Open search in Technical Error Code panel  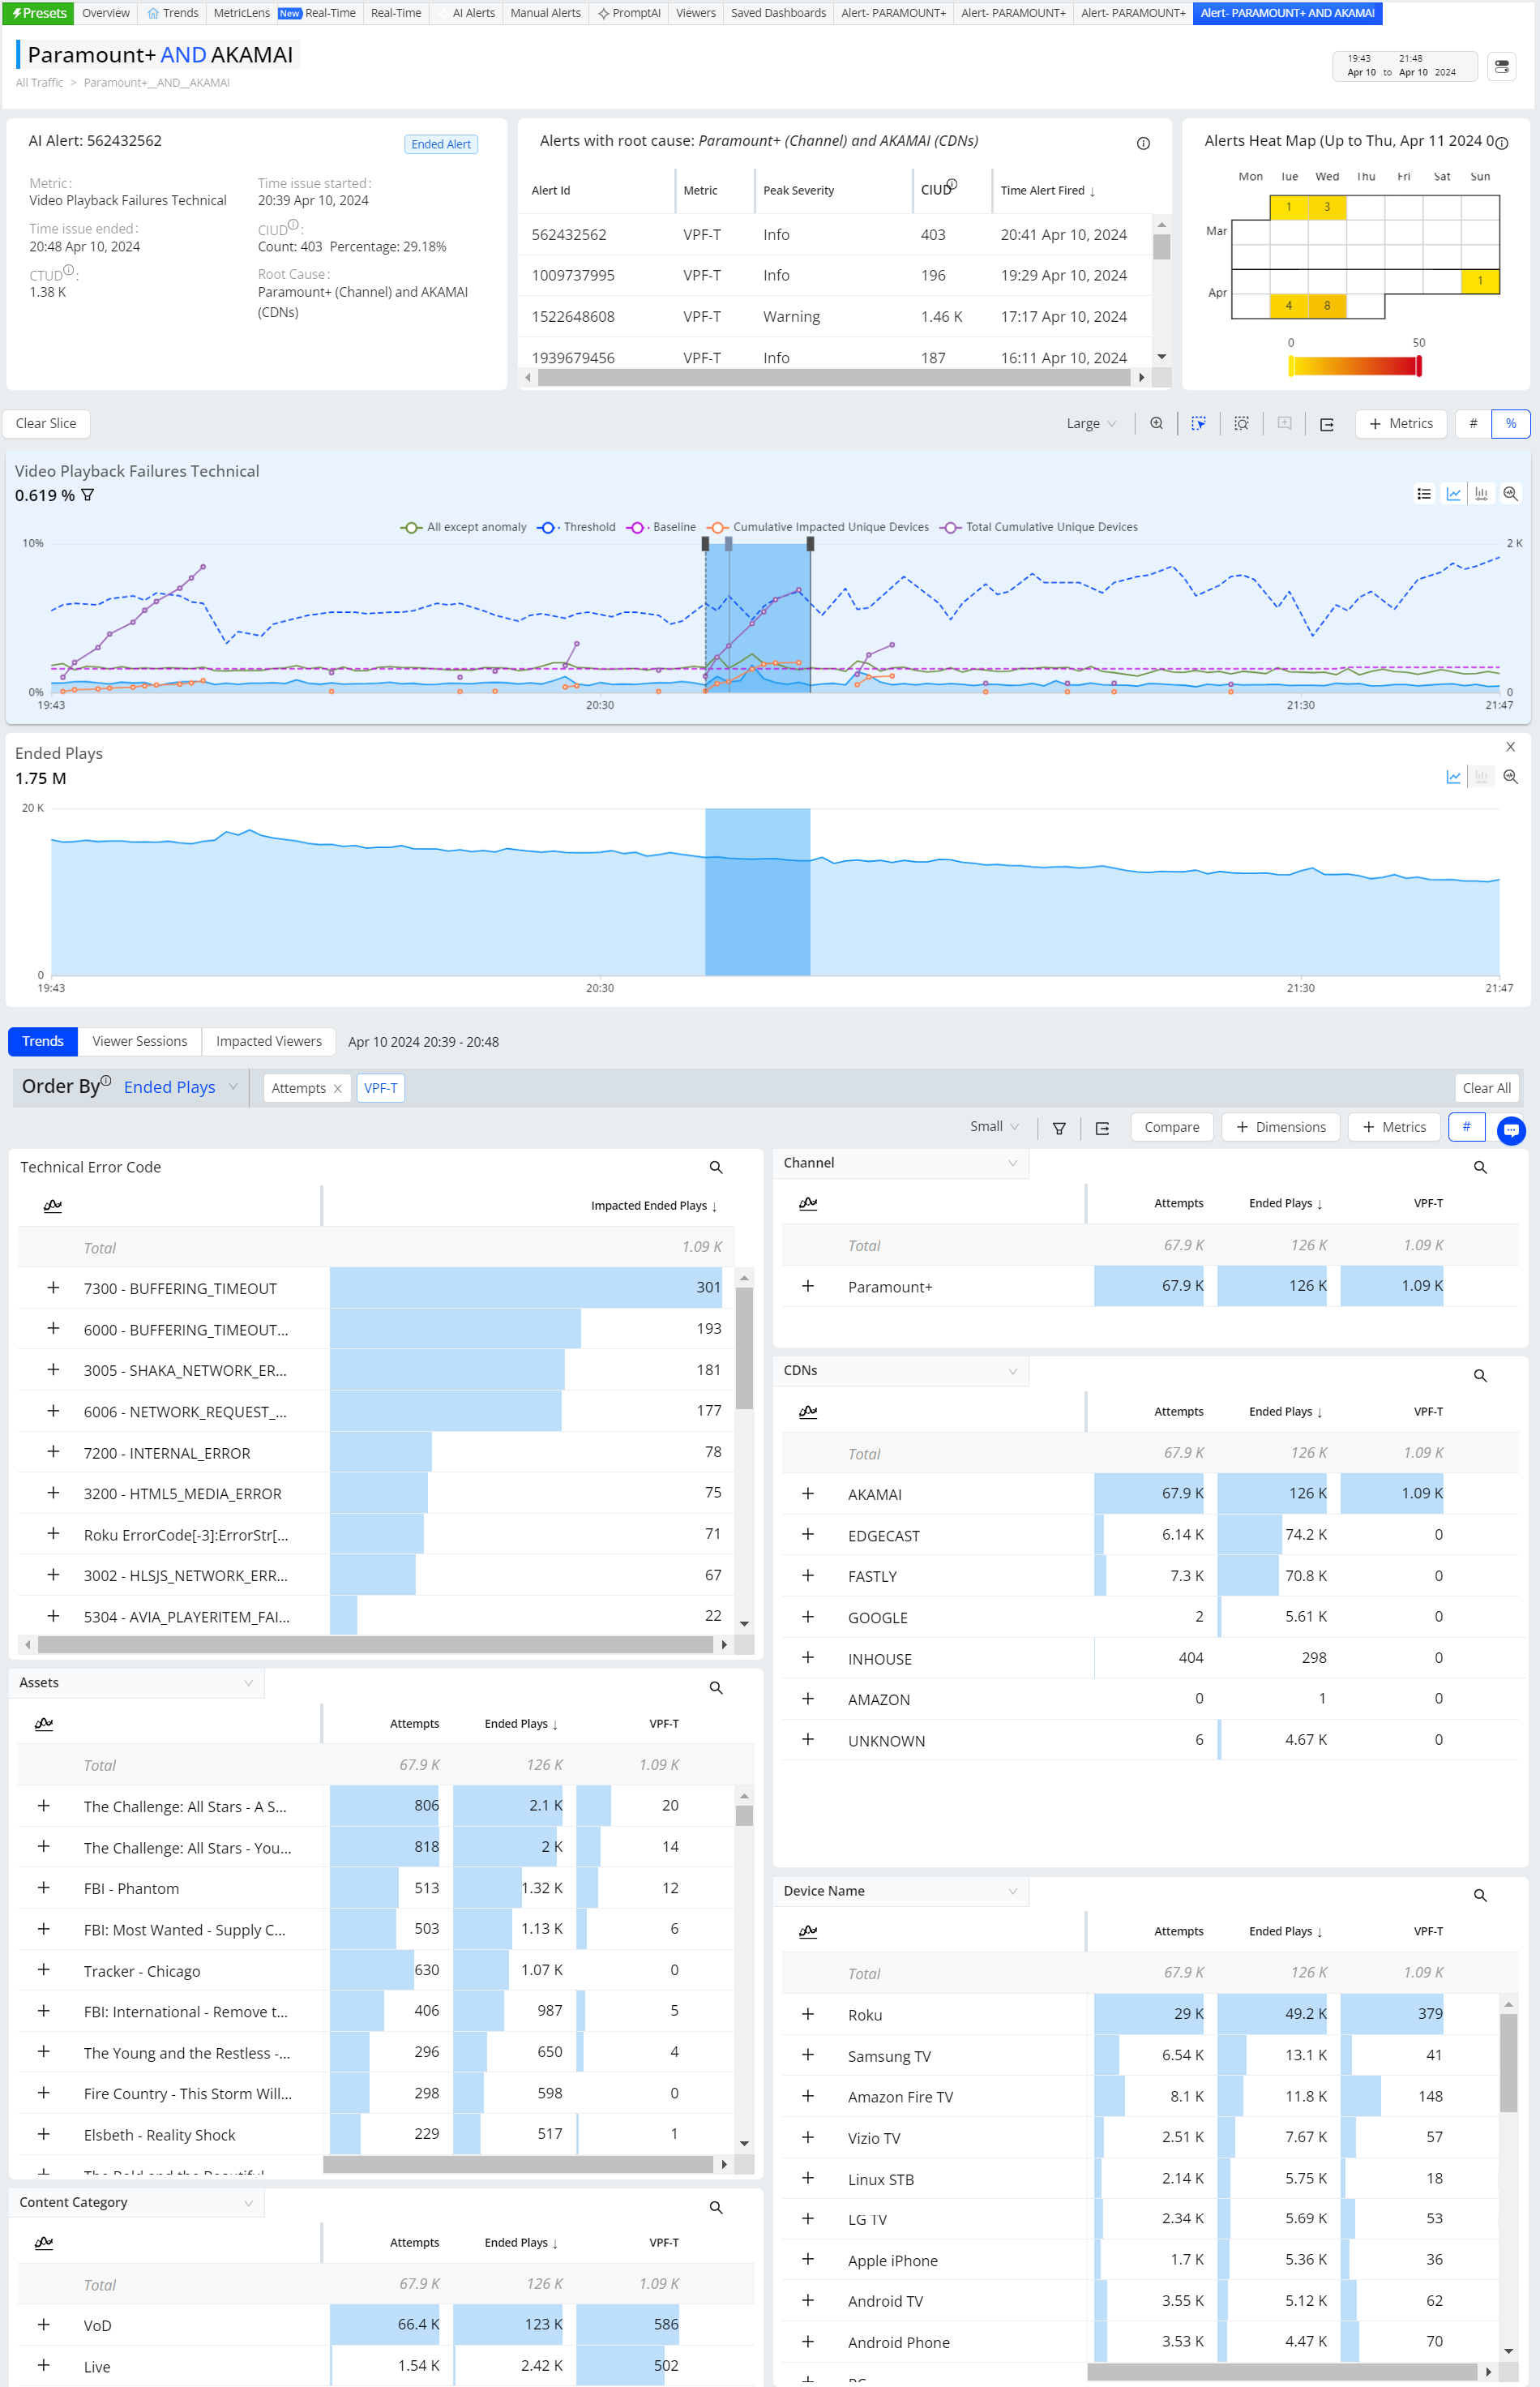(x=716, y=1168)
